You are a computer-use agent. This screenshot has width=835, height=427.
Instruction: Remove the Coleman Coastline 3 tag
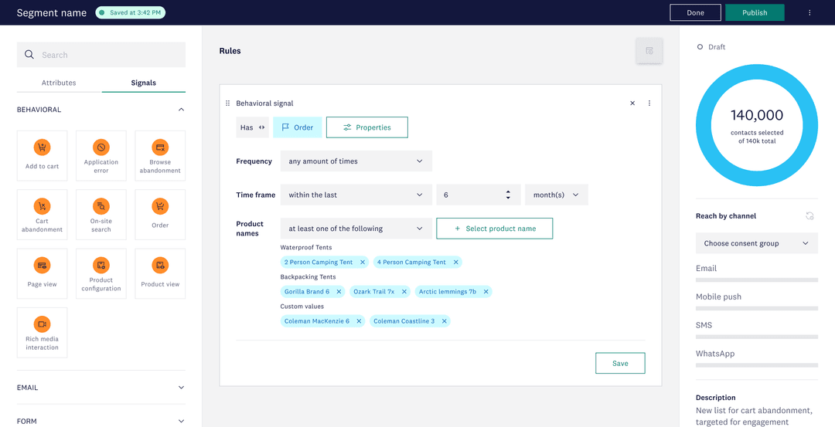tap(444, 321)
